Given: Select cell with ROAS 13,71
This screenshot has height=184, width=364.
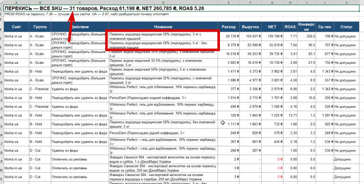Looking at the screenshot, I should click(x=290, y=115).
